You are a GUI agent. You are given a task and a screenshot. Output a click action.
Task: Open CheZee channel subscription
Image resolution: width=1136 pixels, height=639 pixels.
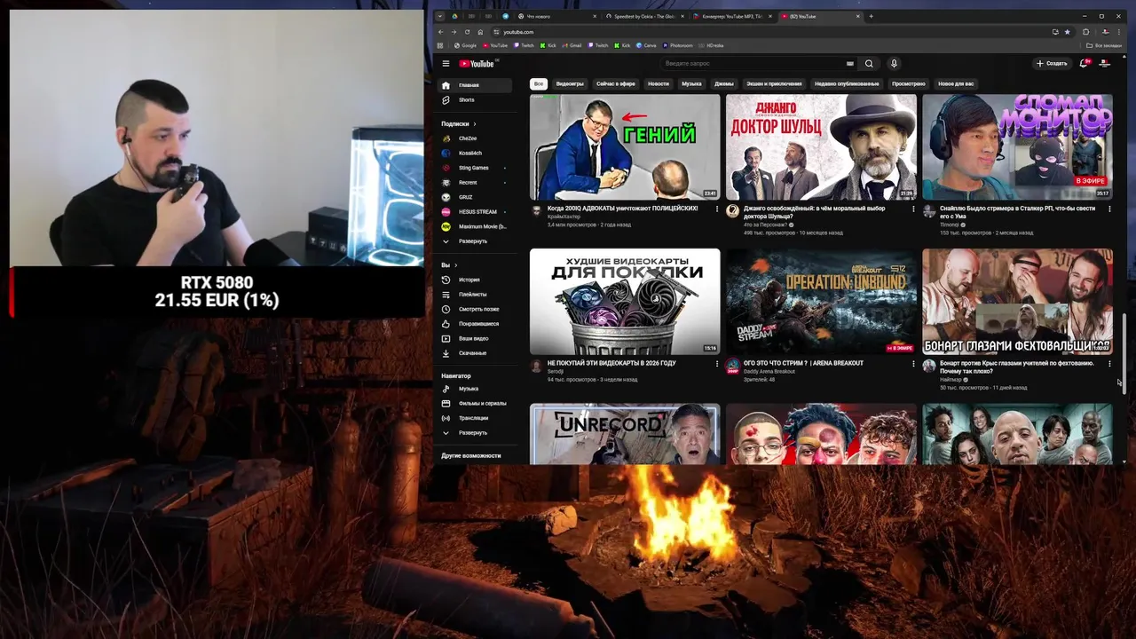tap(476, 138)
